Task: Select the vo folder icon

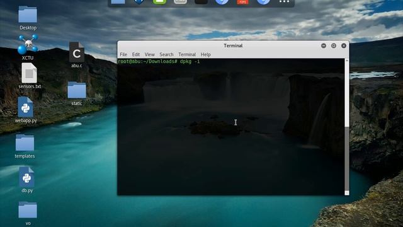Action: click(x=28, y=210)
